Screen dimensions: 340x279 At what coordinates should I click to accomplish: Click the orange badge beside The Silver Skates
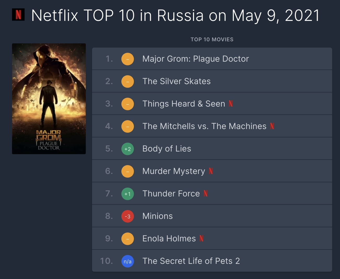tap(128, 82)
